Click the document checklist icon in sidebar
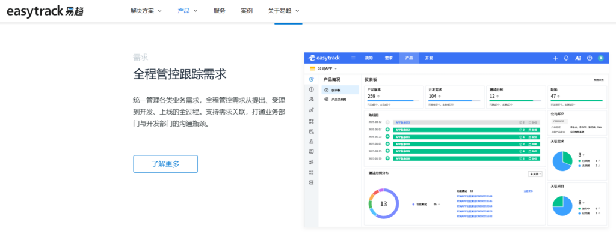 point(312,131)
